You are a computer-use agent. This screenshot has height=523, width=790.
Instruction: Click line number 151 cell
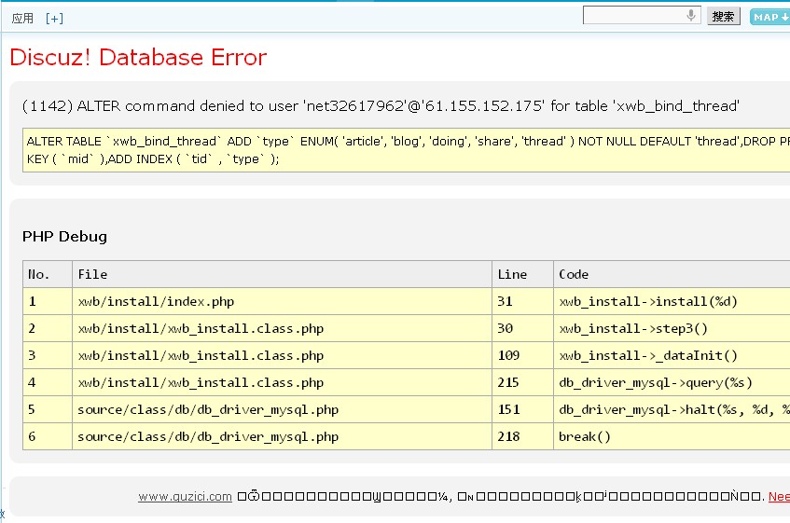pos(522,410)
